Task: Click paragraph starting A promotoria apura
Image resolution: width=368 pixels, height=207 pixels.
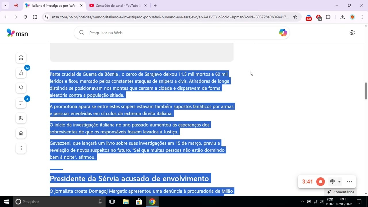Action: [142, 110]
